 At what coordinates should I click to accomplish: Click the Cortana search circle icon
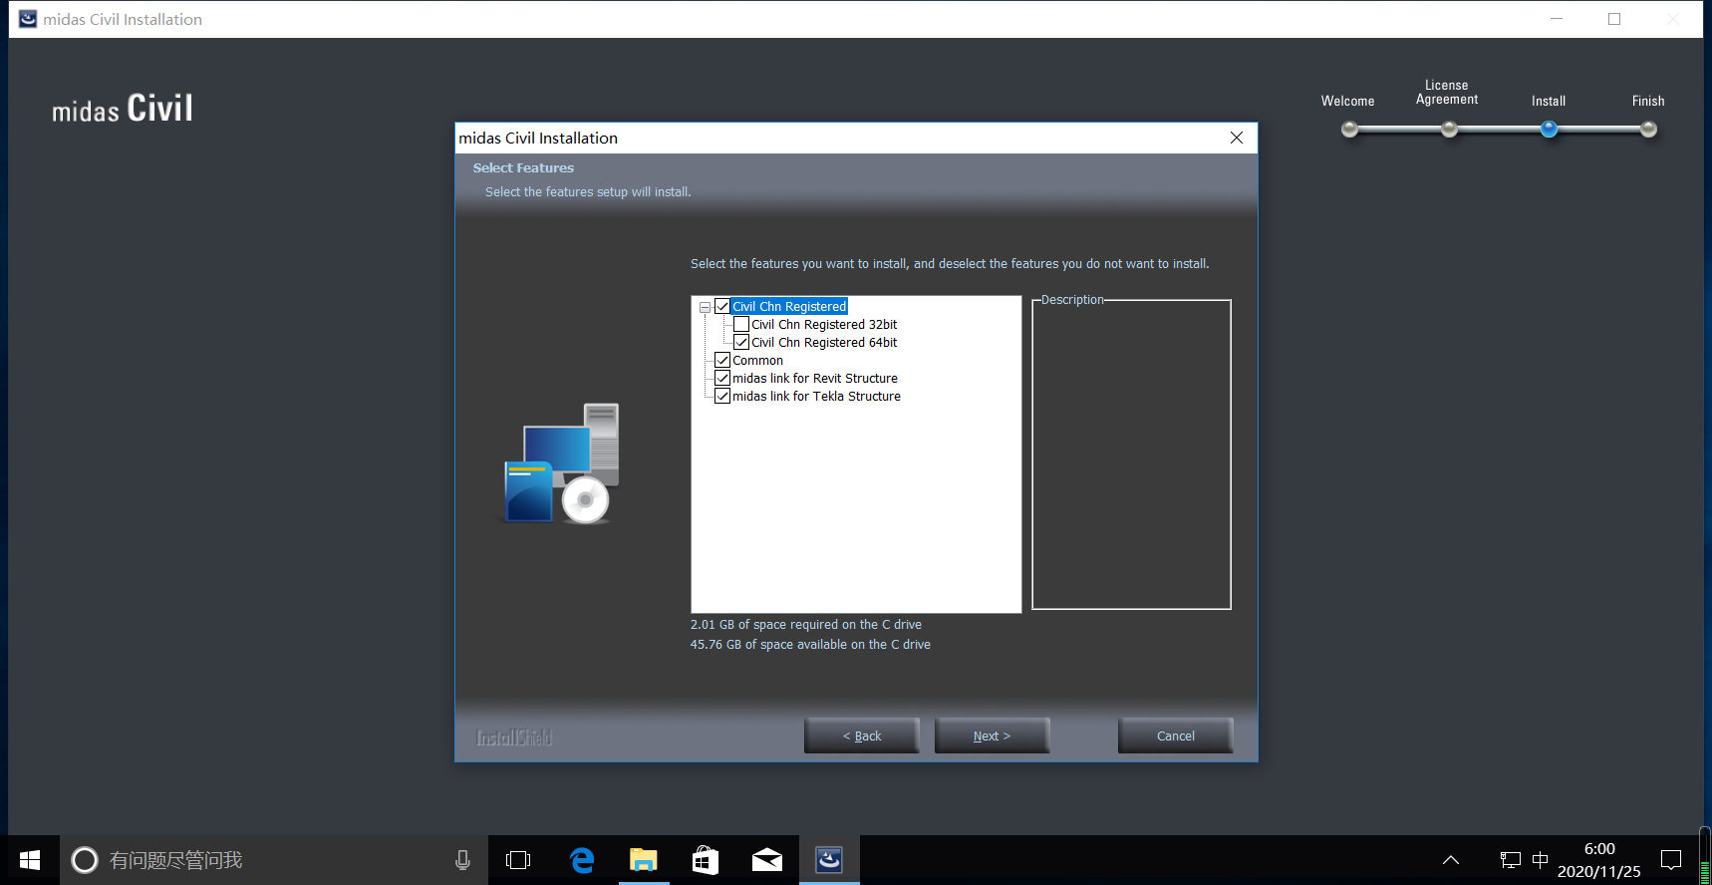pyautogui.click(x=85, y=860)
